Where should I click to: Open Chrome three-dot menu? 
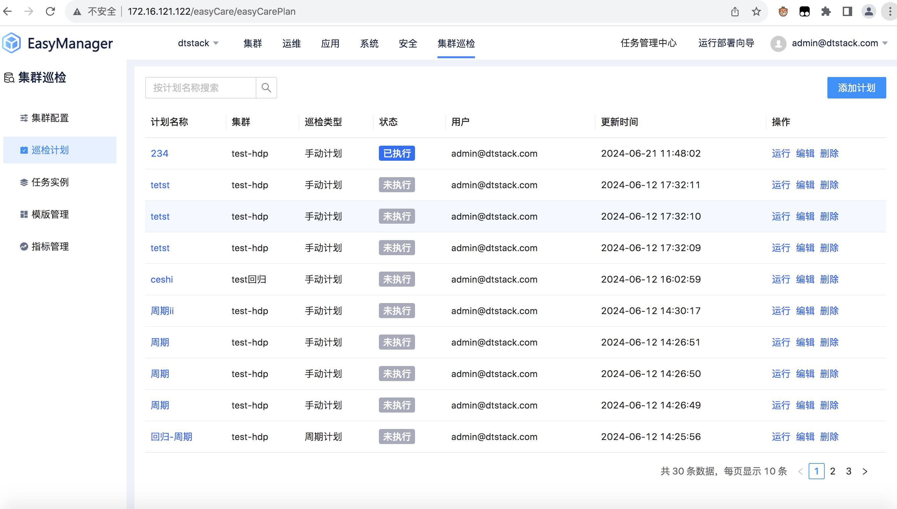click(x=890, y=11)
